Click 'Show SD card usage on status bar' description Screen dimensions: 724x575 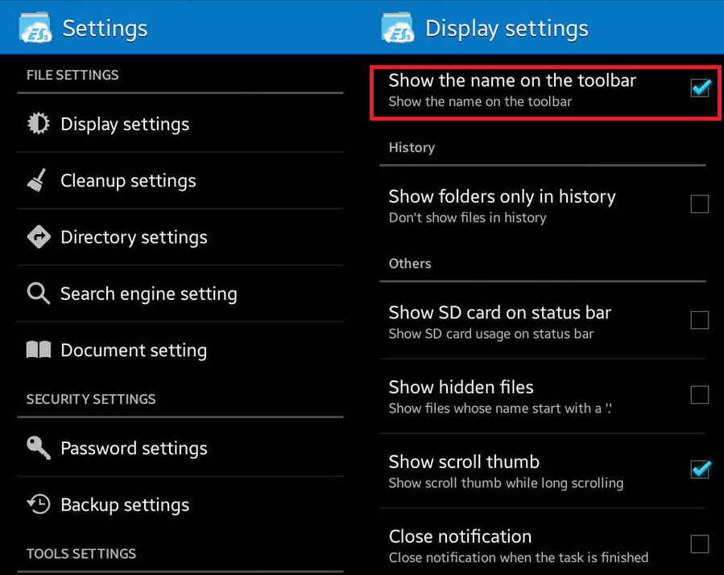491,334
